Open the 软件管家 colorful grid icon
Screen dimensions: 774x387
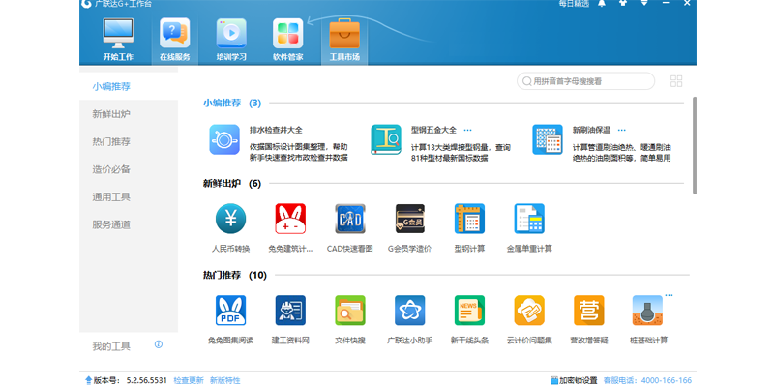tap(287, 33)
